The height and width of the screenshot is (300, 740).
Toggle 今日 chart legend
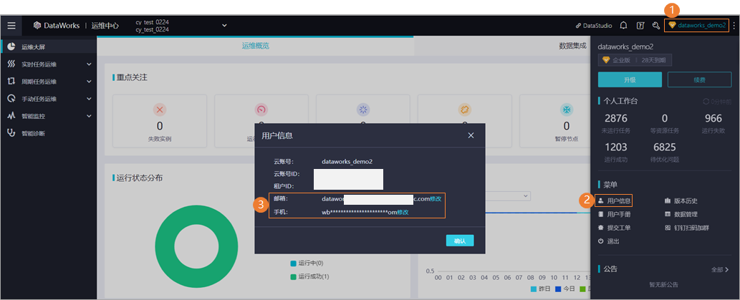click(564, 289)
